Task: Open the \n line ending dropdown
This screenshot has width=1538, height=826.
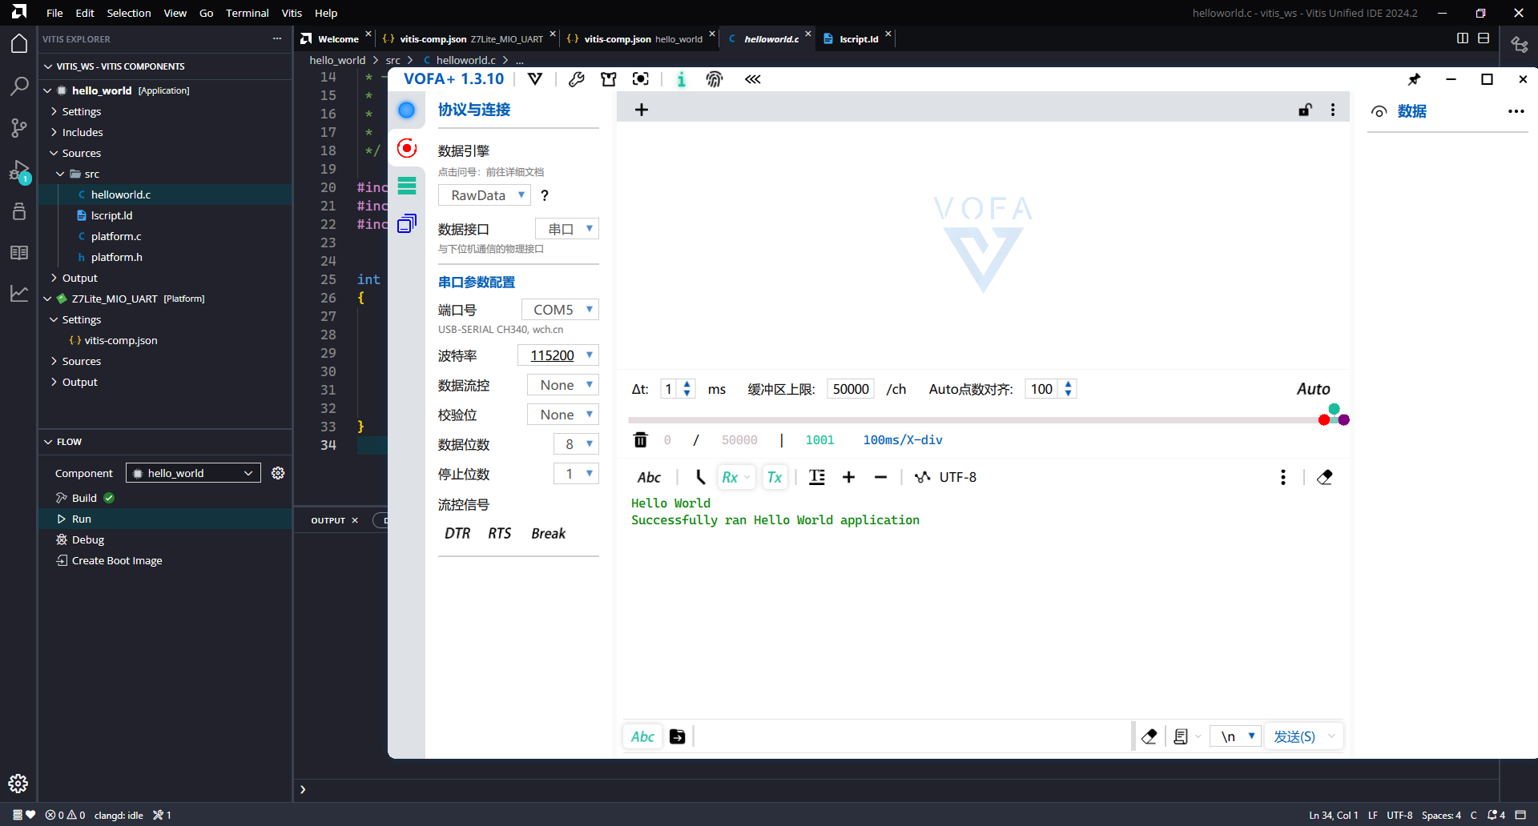Action: (x=1236, y=736)
